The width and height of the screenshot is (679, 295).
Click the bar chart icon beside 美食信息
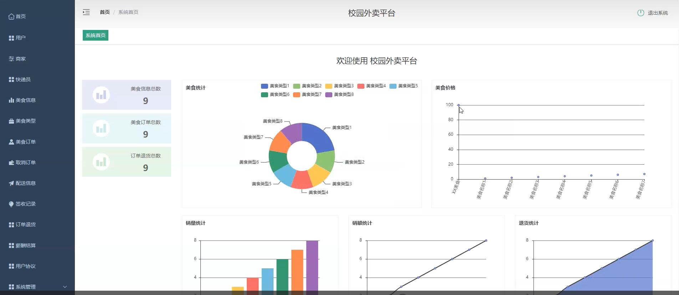pyautogui.click(x=11, y=100)
